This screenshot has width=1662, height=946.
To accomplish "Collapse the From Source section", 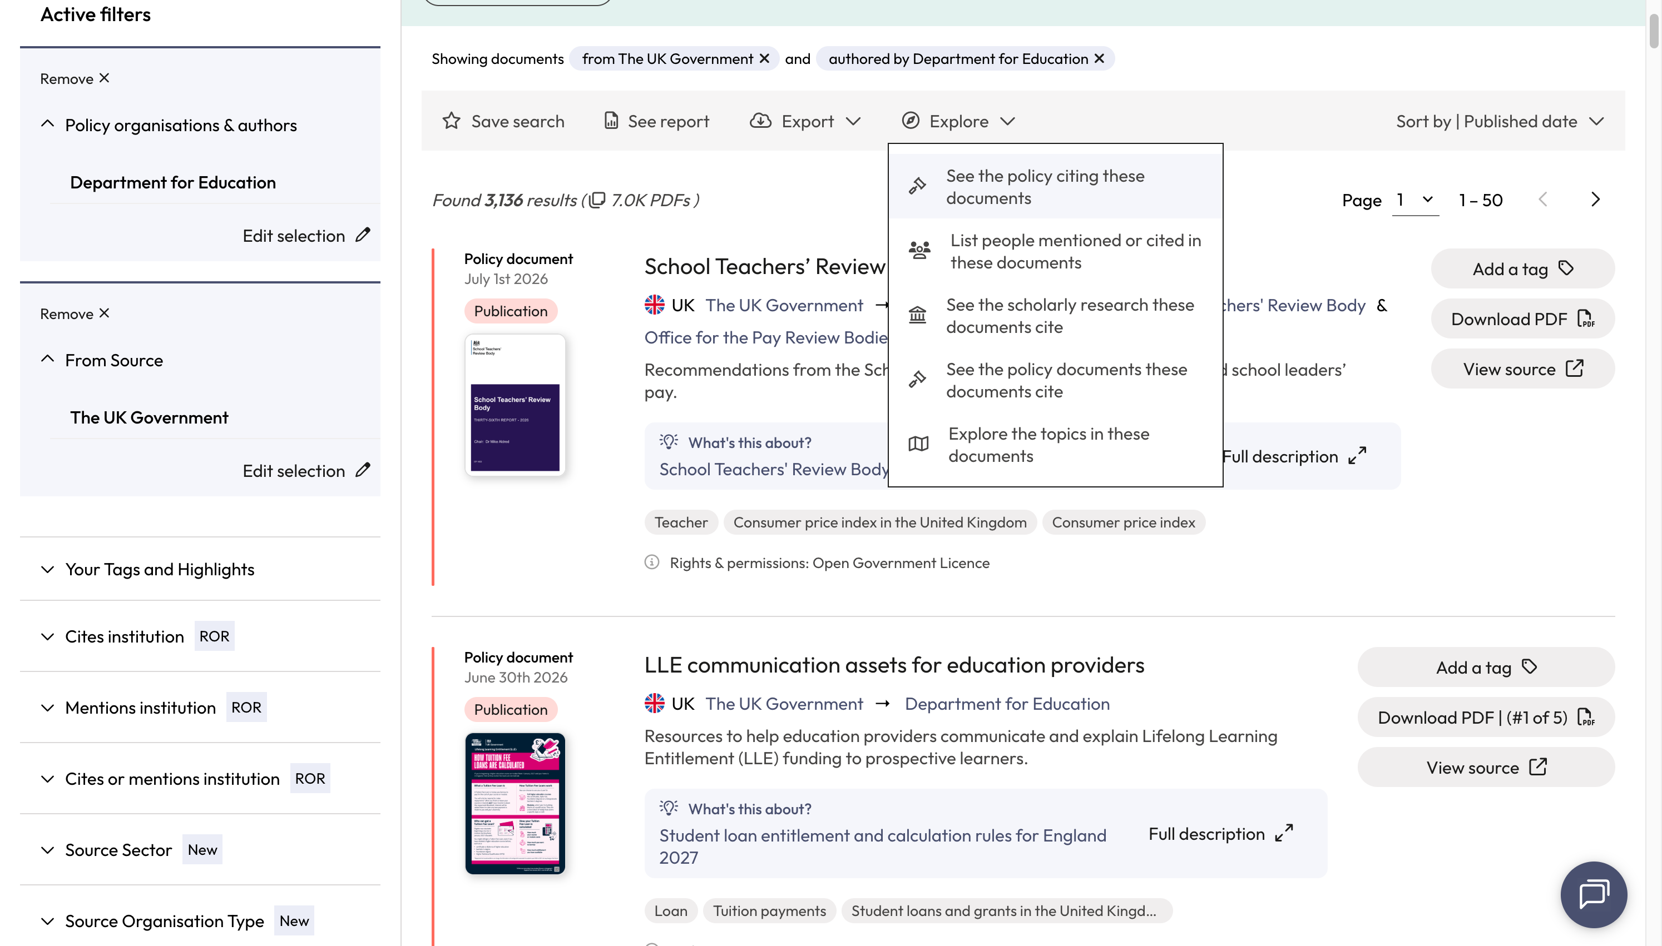I will click(47, 359).
